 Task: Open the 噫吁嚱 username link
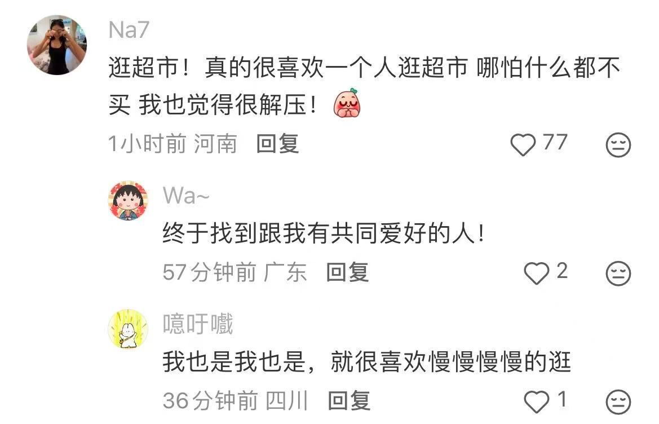click(x=198, y=324)
